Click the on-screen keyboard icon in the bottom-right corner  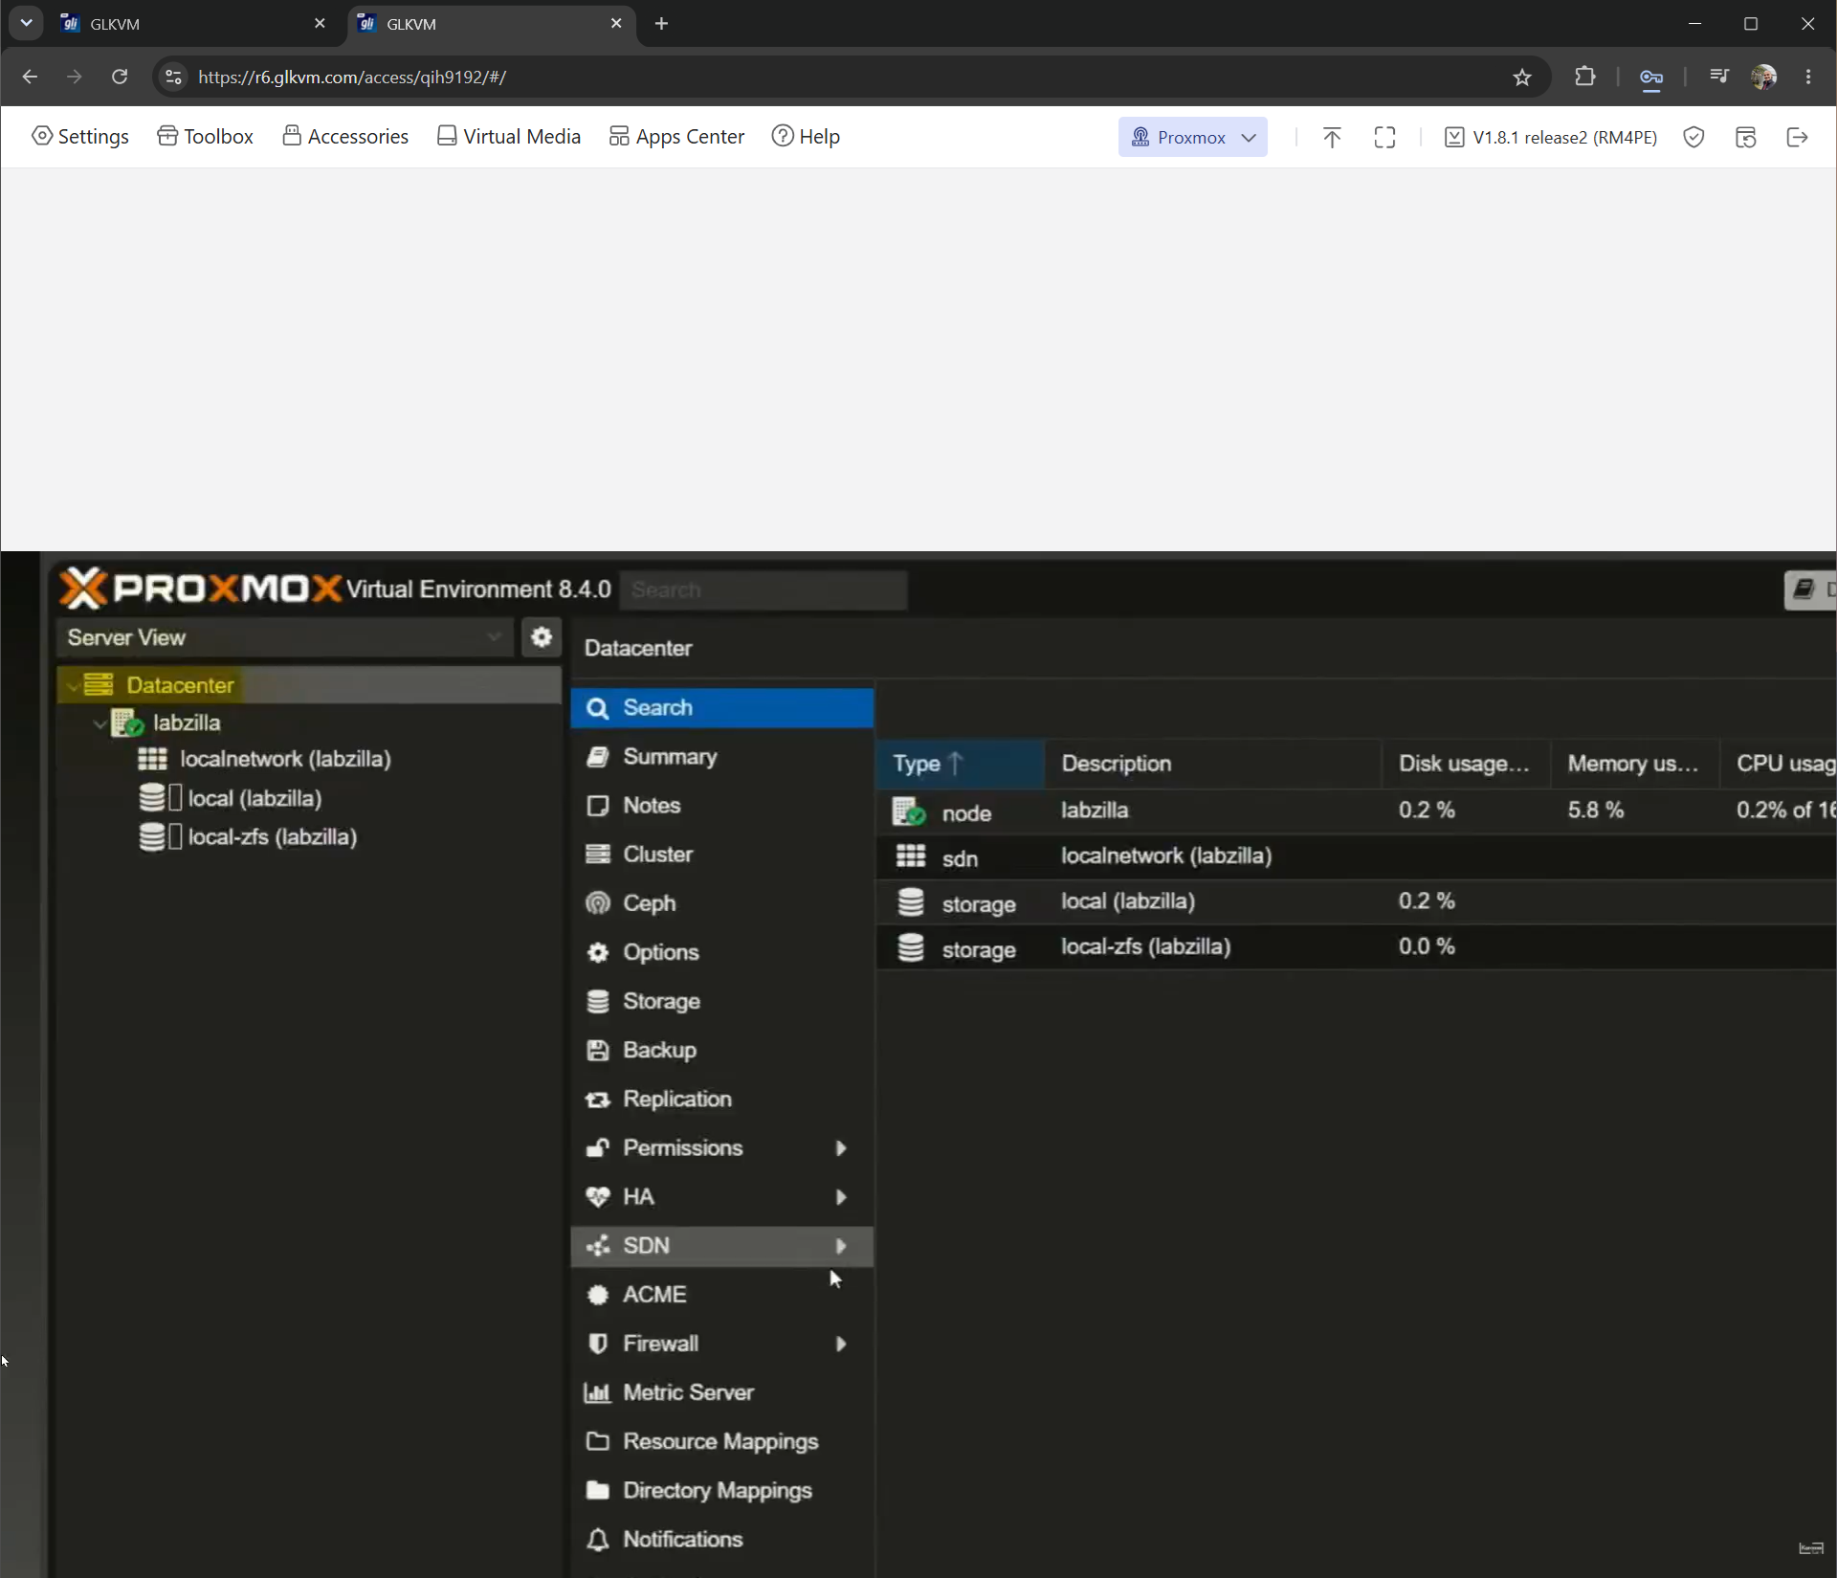pyautogui.click(x=1811, y=1547)
